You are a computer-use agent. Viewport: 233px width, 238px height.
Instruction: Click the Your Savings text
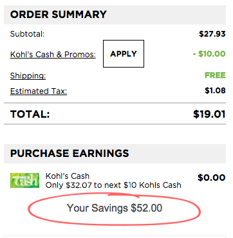coord(97,208)
